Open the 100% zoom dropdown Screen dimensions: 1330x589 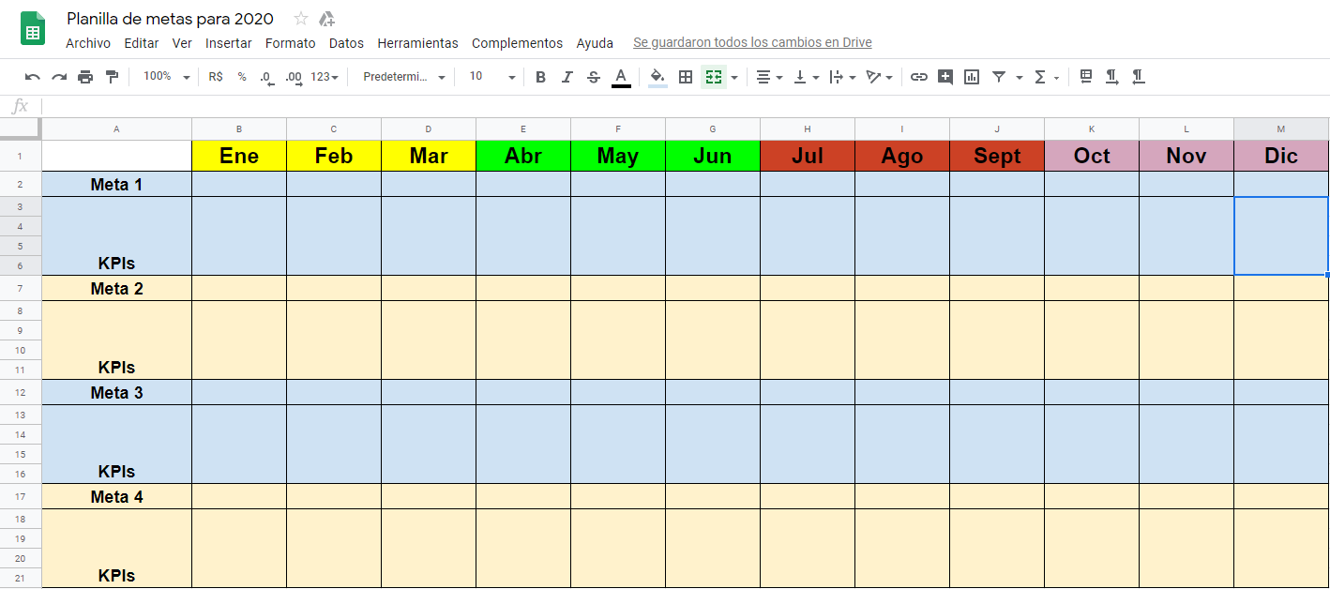pos(166,77)
